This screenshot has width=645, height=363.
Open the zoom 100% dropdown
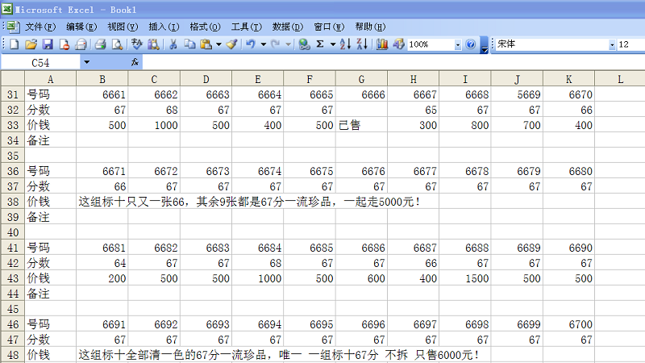(458, 44)
